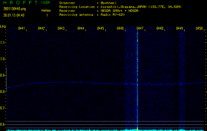Select the 0444 time tick label
This screenshot has width=207, height=131.
[81, 28]
